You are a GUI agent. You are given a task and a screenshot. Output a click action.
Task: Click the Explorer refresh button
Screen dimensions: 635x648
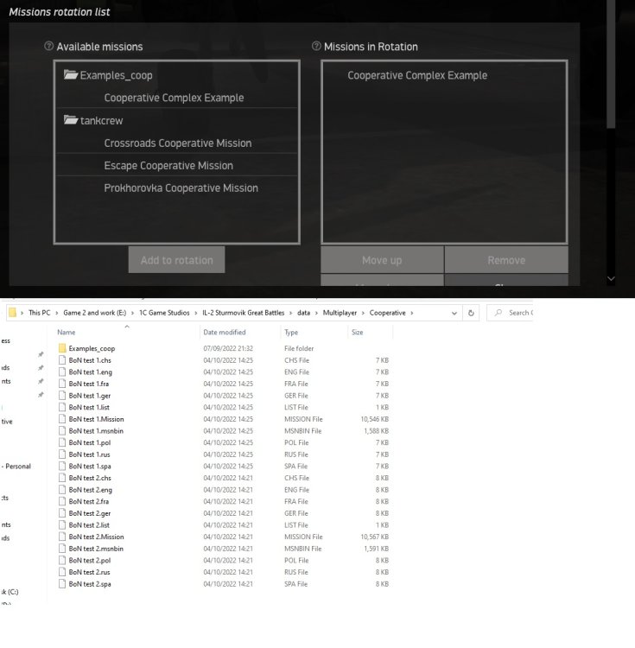coord(471,313)
